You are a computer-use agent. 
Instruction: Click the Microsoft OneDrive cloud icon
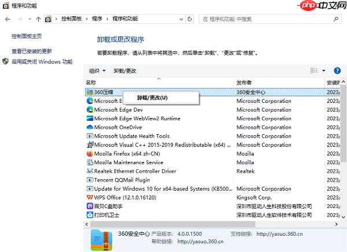[x=90, y=127]
